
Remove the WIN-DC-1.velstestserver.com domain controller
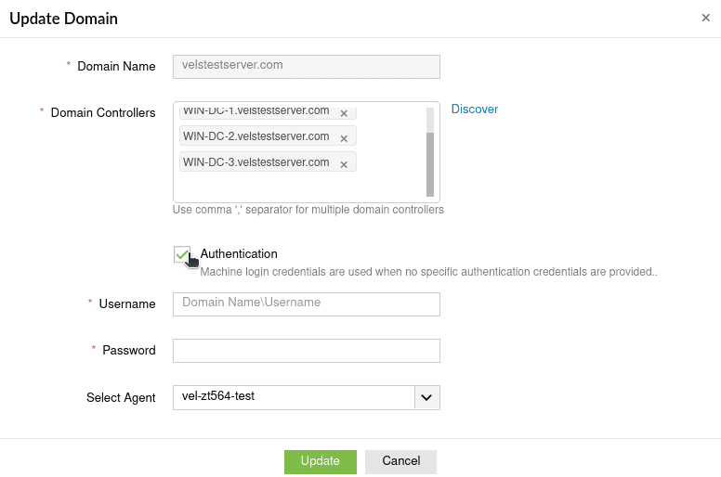click(344, 113)
